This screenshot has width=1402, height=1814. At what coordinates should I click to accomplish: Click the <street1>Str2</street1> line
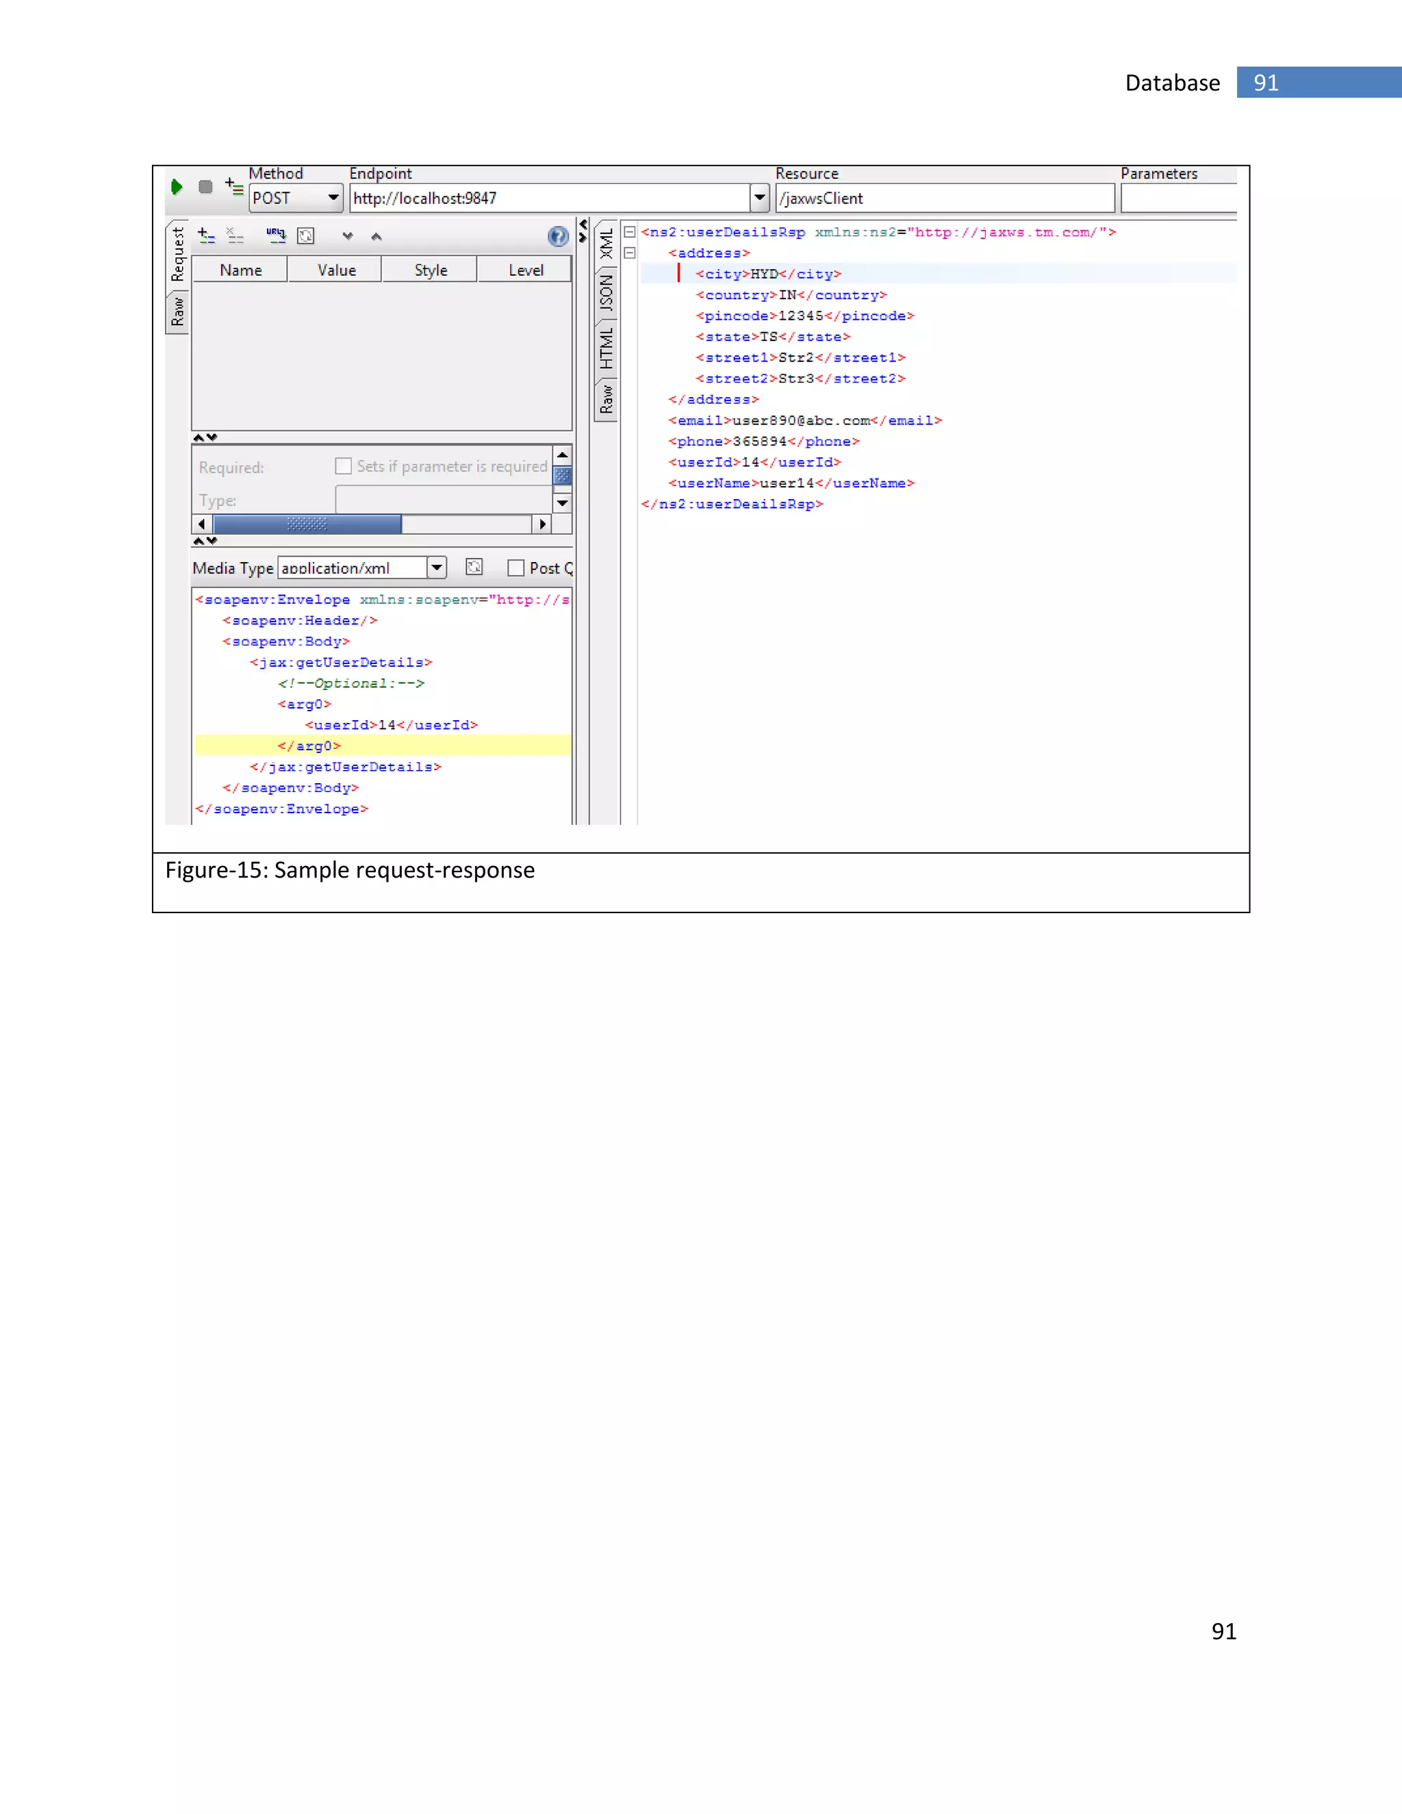(x=801, y=357)
